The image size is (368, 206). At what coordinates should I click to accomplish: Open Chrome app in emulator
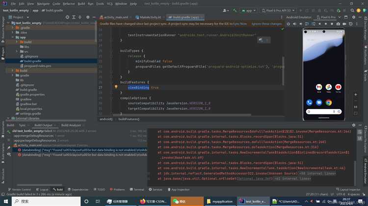point(329,102)
